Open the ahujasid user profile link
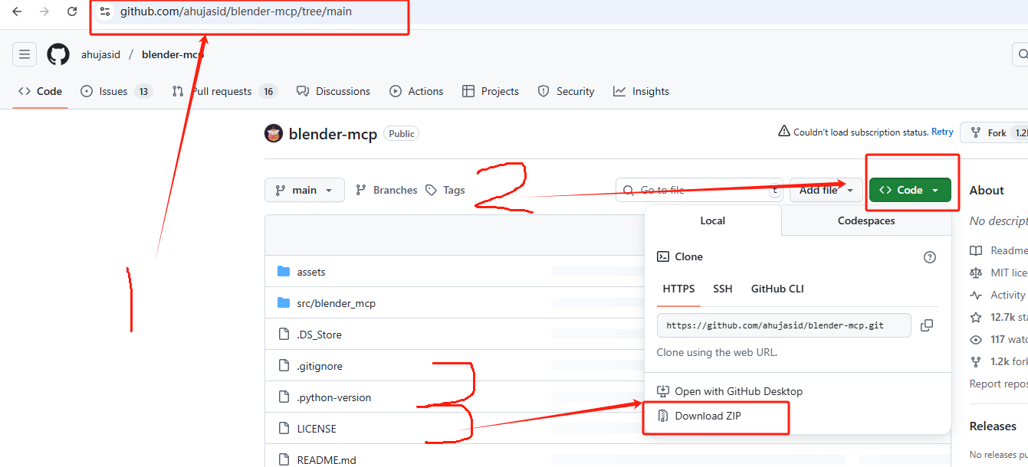Screen dimensions: 1028x467 101,54
